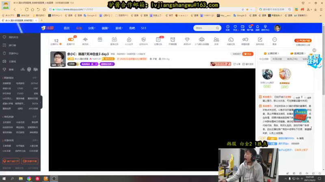Click the browser home button
325x182 pixels.
tap(32, 9)
